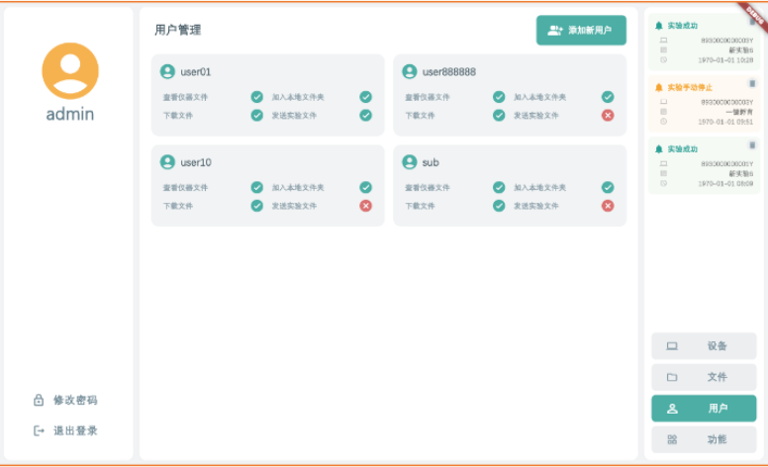768x467 pixels.
Task: Toggle sub's 加入本地文件夹 permission checkmark
Action: [608, 187]
